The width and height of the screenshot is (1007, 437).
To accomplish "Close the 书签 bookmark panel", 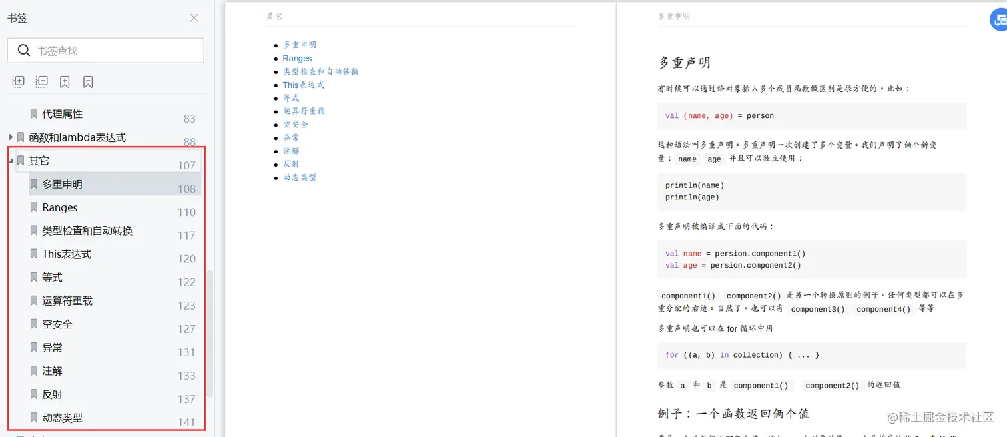I will point(193,18).
